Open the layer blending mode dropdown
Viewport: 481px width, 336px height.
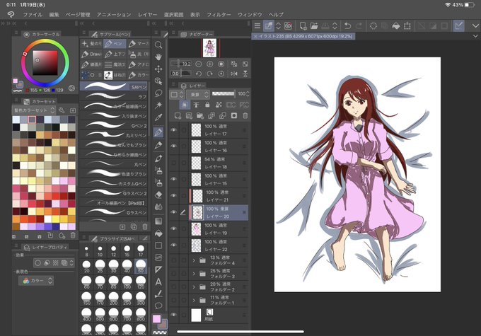tap(198, 94)
